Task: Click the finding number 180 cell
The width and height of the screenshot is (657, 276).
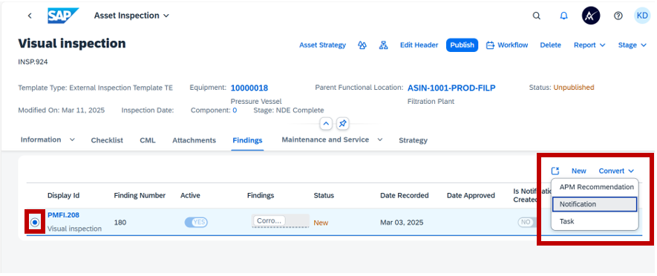Action: [120, 223]
